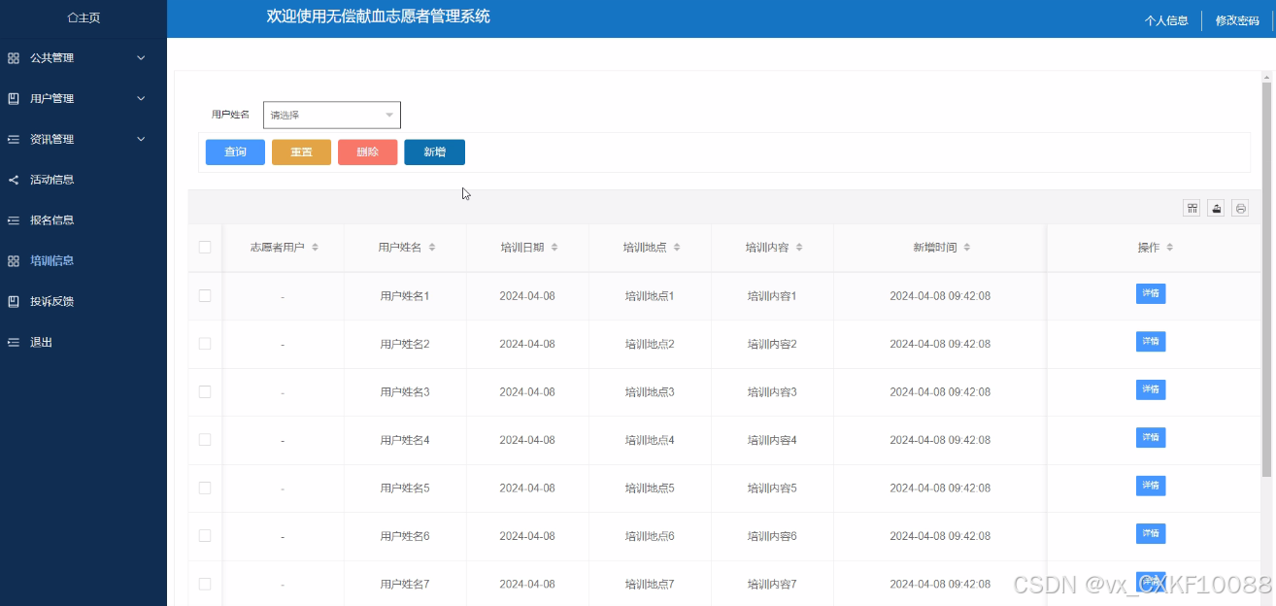Open 个人信息 link in header
The height and width of the screenshot is (606, 1276).
[x=1166, y=20]
